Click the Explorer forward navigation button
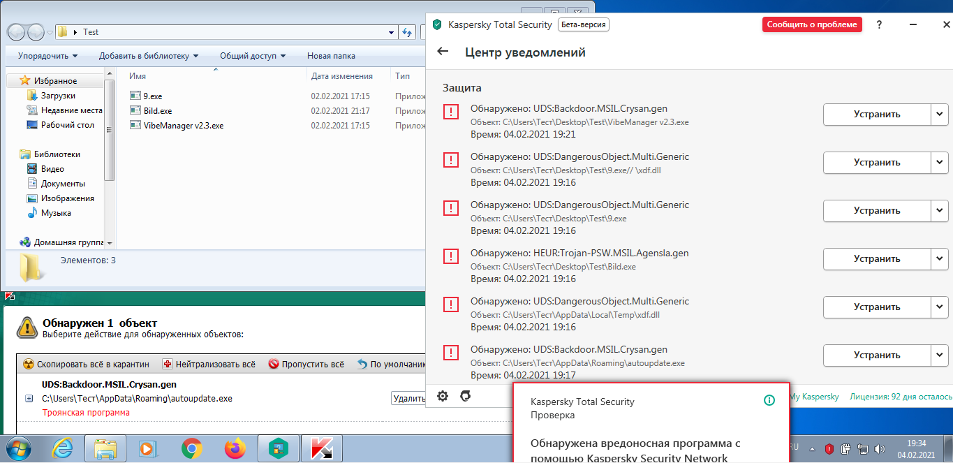Screen dimensions: 953x463 click(36, 32)
